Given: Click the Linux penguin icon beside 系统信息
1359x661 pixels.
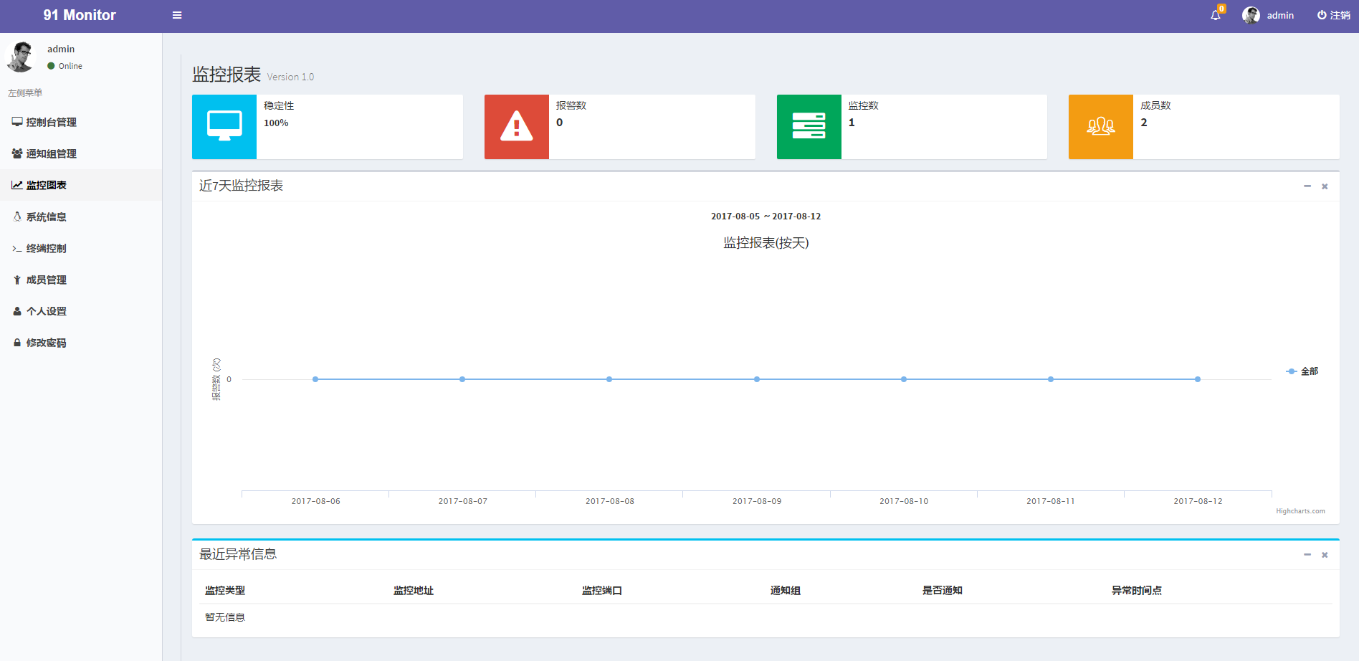Looking at the screenshot, I should pos(17,217).
